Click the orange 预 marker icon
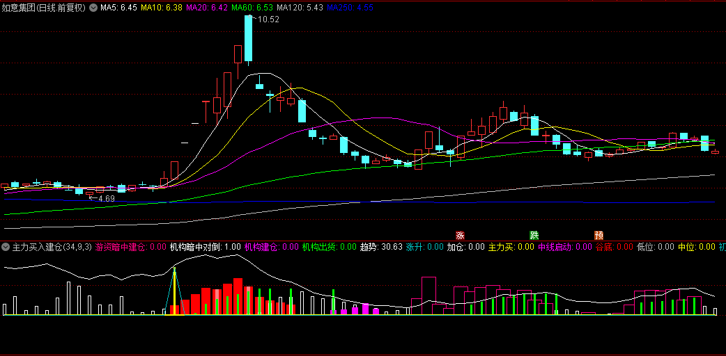This screenshot has width=726, height=356. pos(598,235)
